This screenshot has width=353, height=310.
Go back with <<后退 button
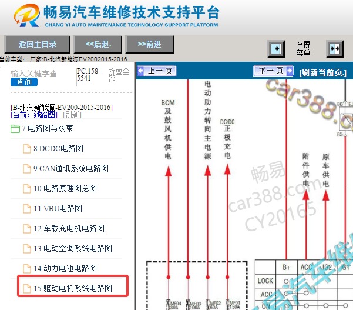tap(98, 44)
